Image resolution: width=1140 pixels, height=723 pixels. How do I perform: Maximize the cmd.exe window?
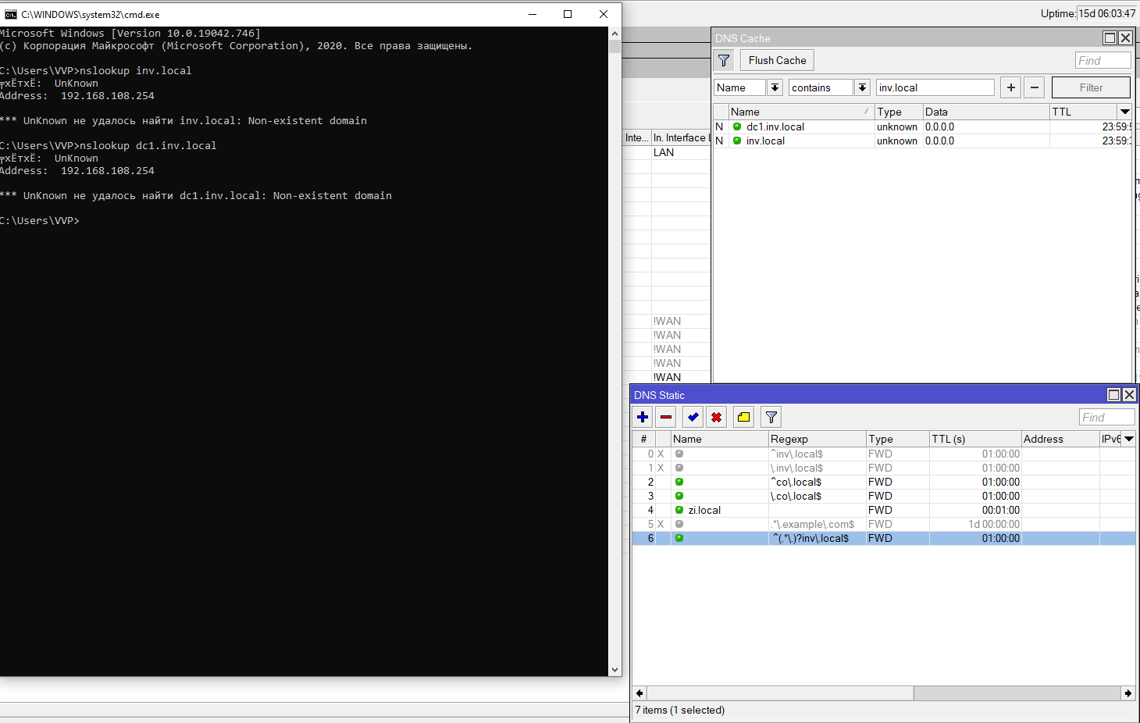(x=568, y=14)
